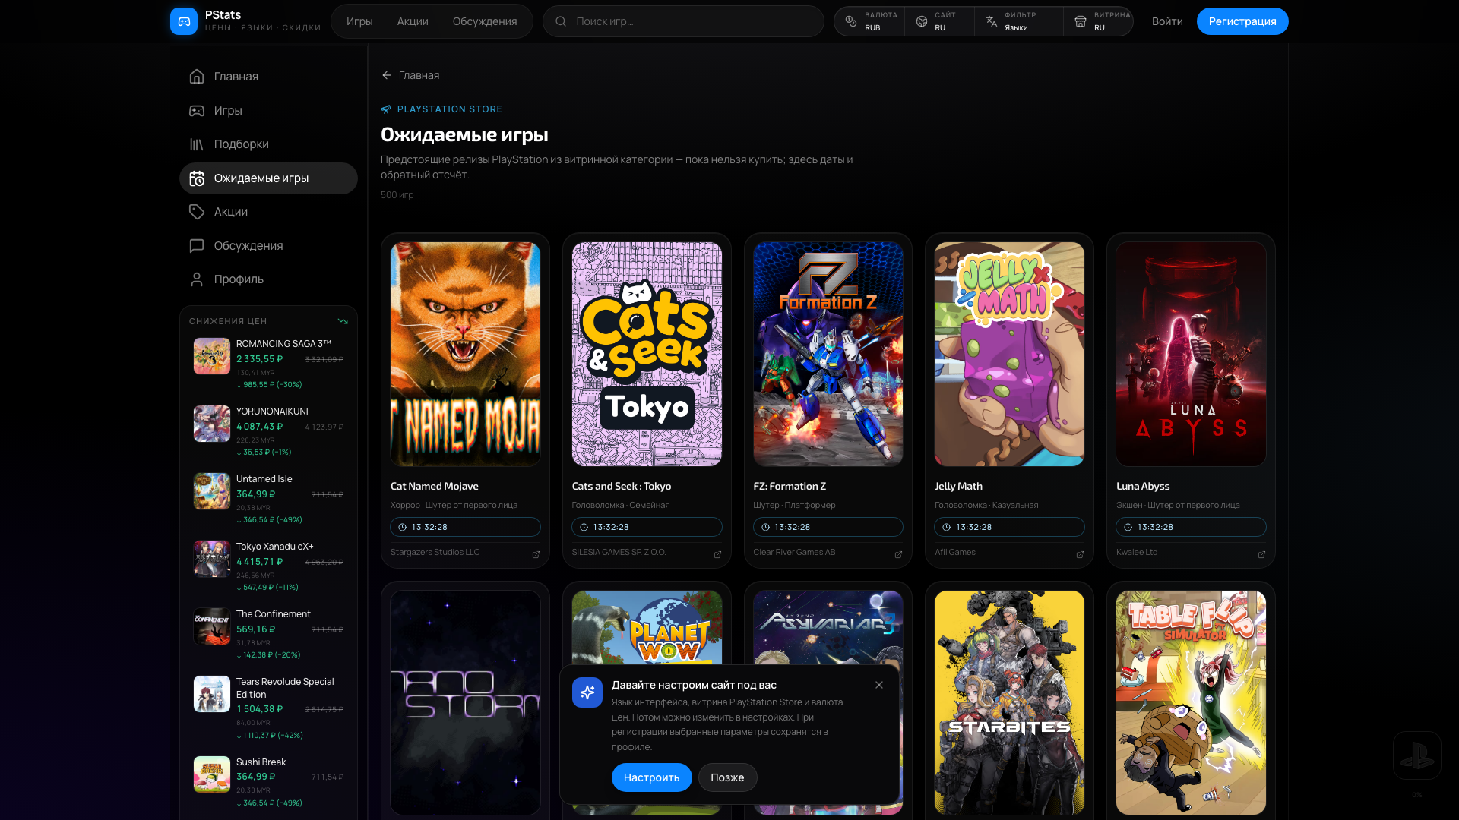Click the person icon beside Профиль

click(197, 279)
